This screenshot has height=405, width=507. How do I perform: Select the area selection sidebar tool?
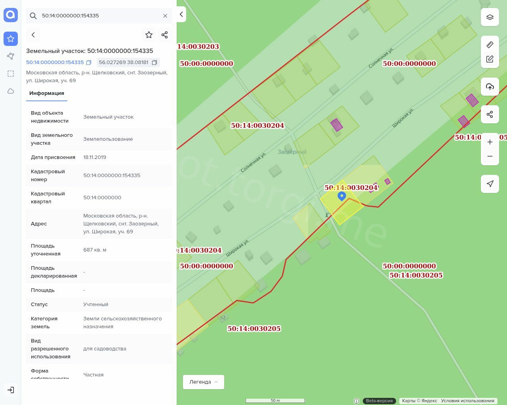point(11,74)
